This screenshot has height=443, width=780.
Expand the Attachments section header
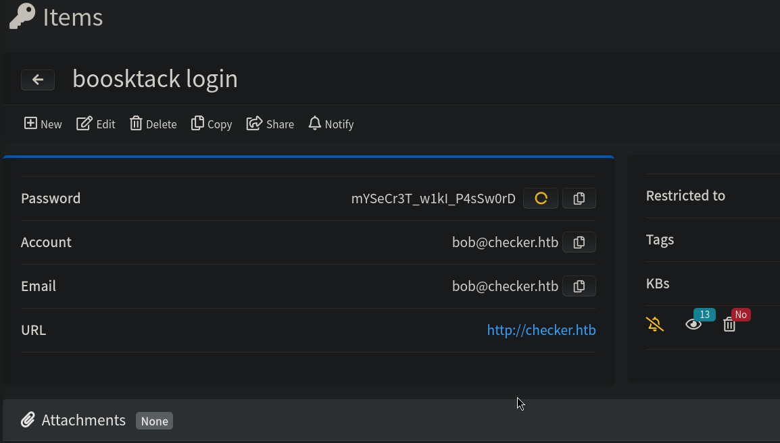[84, 420]
